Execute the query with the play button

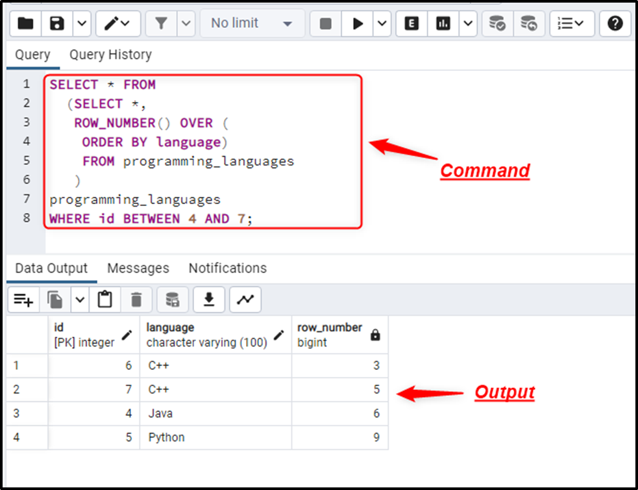coord(358,23)
